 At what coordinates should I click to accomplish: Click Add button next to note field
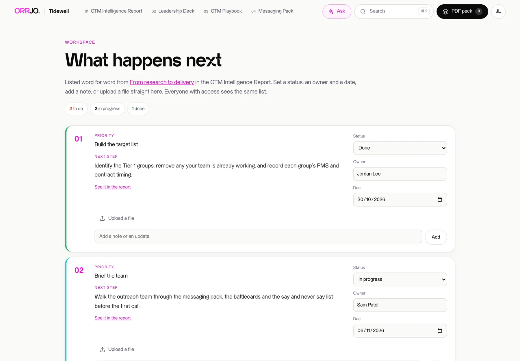[436, 237]
